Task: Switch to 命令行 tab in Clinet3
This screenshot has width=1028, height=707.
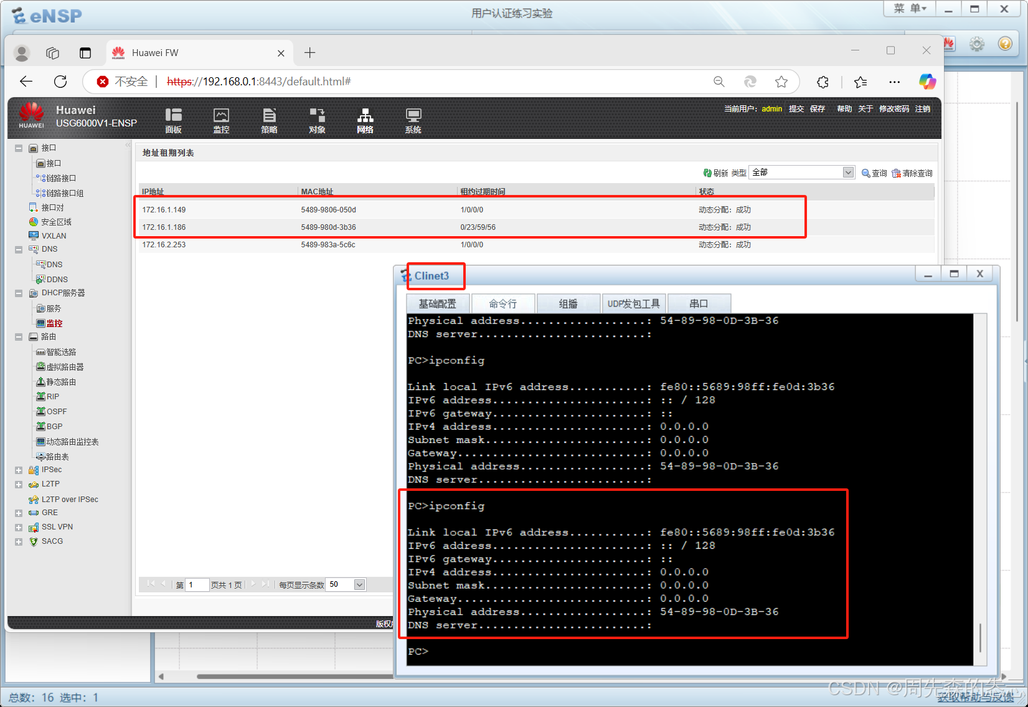Action: 503,303
